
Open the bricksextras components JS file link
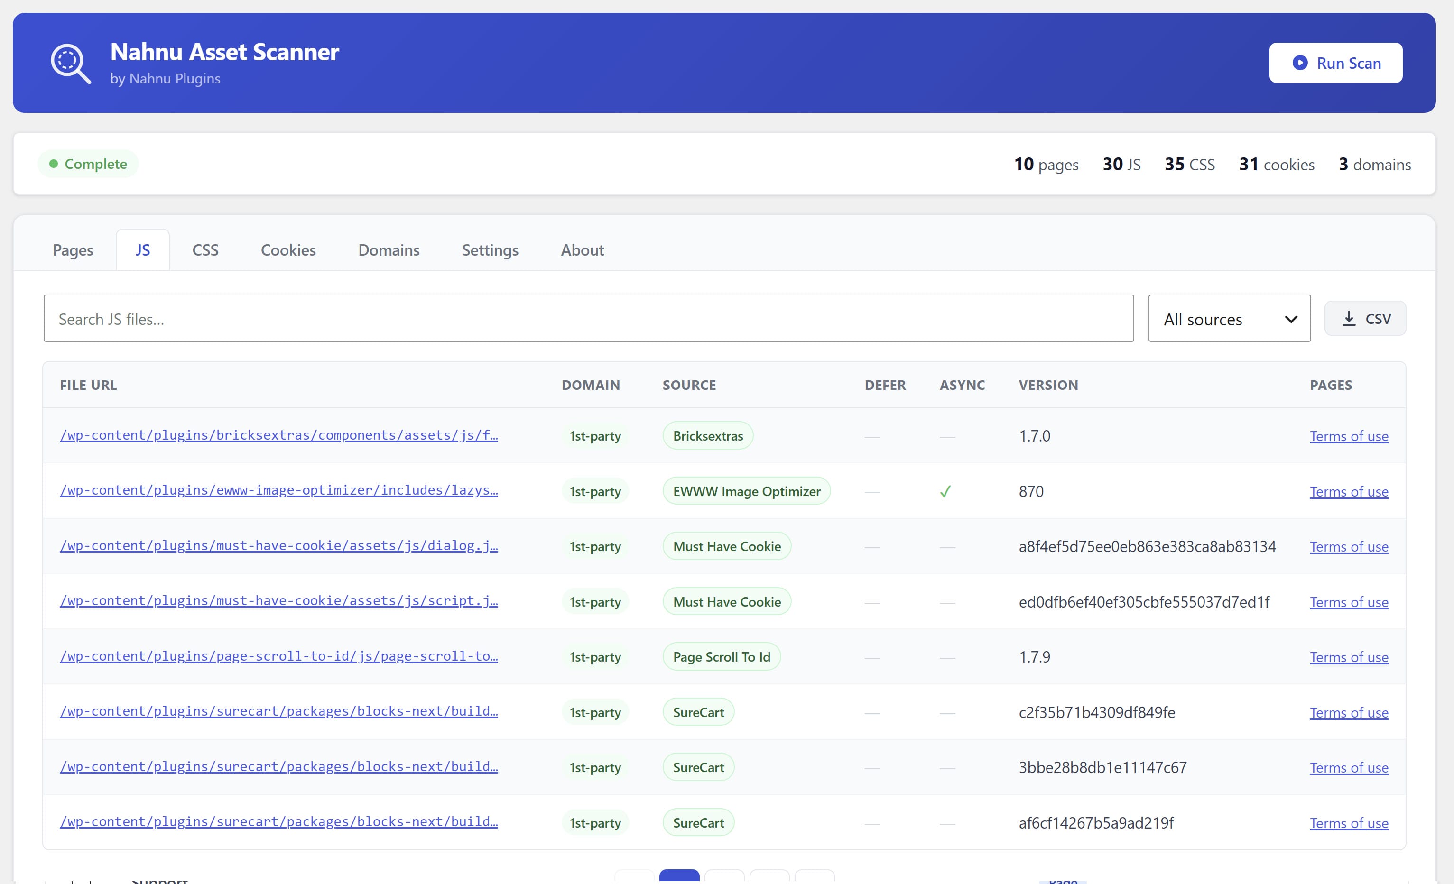[x=279, y=435]
